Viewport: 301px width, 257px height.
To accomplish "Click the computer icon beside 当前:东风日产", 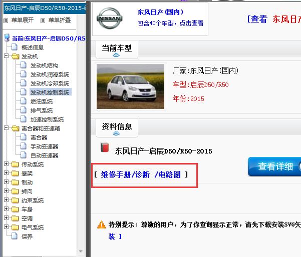I will [7, 38].
